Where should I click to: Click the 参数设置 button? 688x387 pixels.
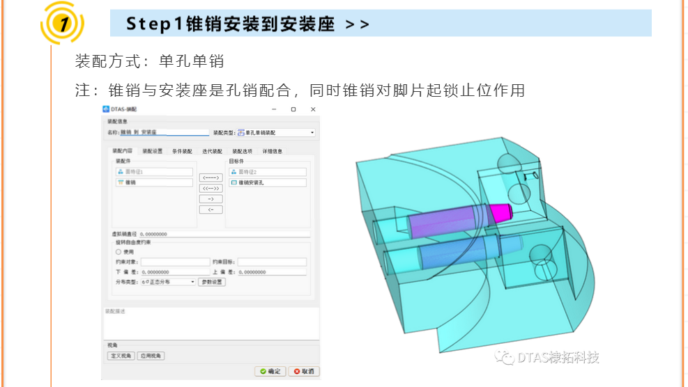pyautogui.click(x=212, y=282)
